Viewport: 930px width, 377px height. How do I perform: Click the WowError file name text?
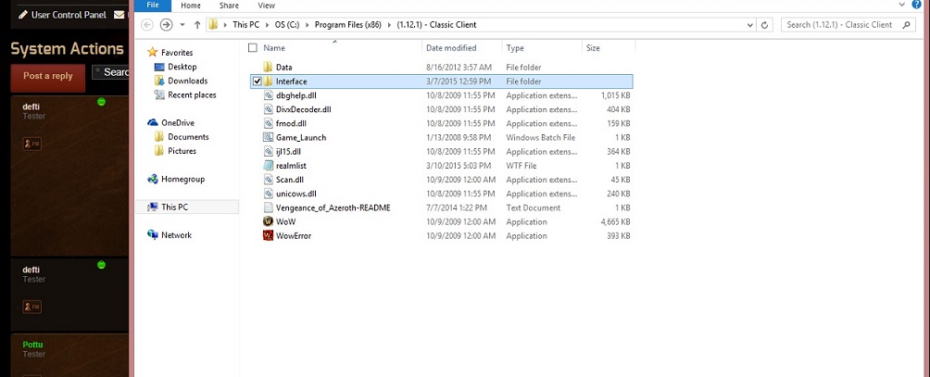294,236
